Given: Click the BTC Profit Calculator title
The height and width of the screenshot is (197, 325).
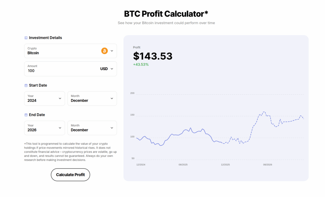Looking at the screenshot, I should click(x=166, y=14).
